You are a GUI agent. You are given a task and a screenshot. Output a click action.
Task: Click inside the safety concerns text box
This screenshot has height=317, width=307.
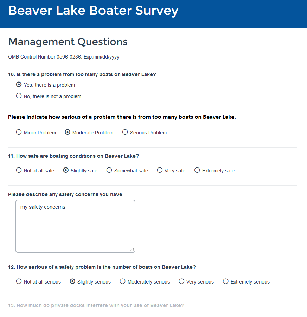75,226
